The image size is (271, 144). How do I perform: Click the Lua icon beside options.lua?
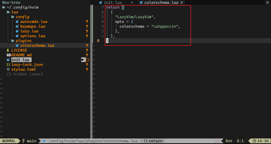click(17, 36)
